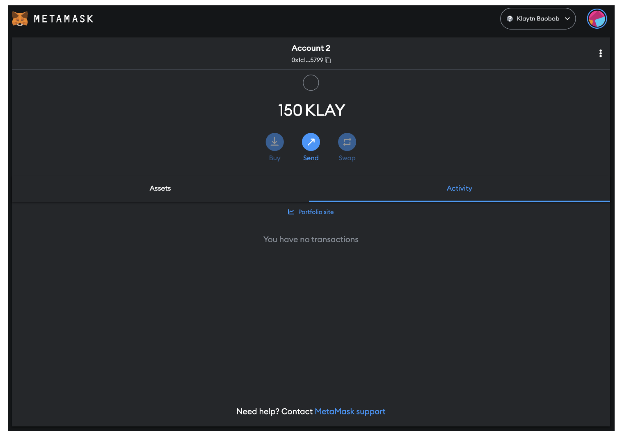Open the MetaMask support link
The image size is (622, 437).
click(350, 412)
